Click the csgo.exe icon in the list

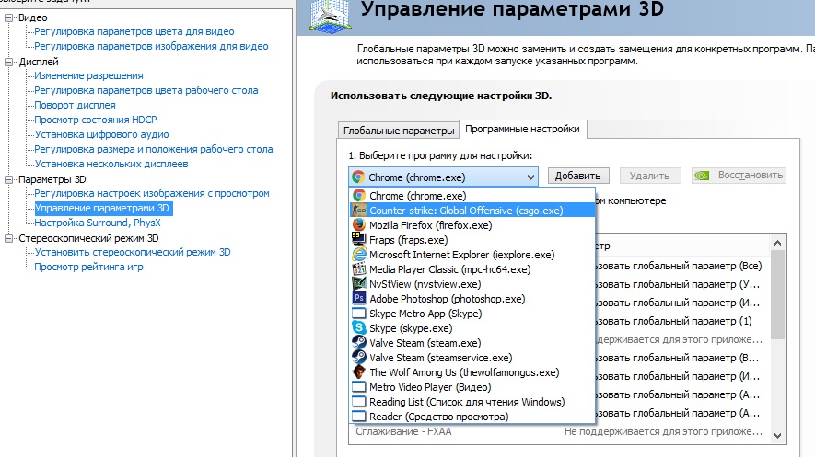coord(358,210)
